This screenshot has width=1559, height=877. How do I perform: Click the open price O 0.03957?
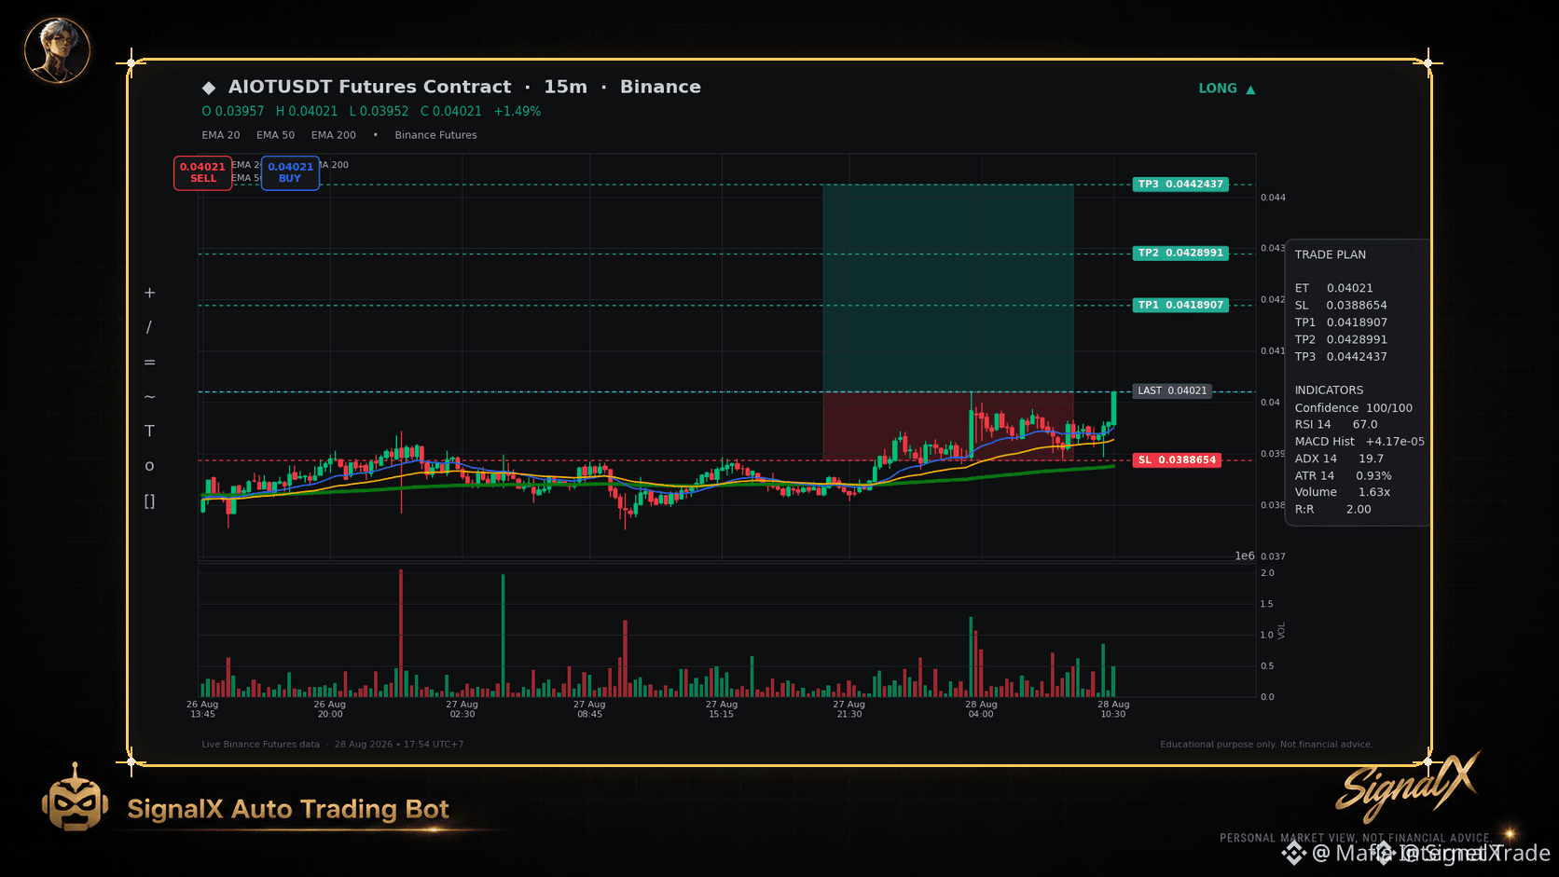coord(233,111)
